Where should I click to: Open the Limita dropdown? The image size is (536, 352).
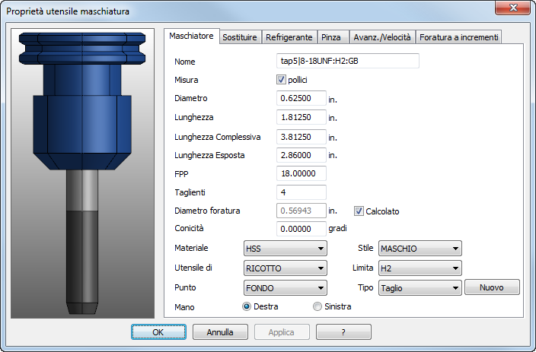420,268
